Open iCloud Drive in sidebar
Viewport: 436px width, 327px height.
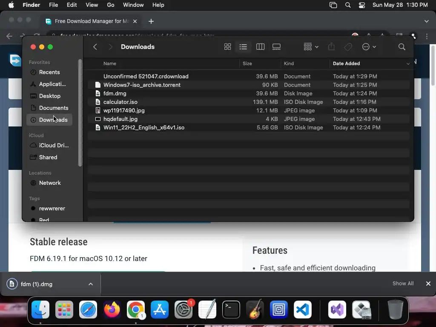[x=49, y=146]
